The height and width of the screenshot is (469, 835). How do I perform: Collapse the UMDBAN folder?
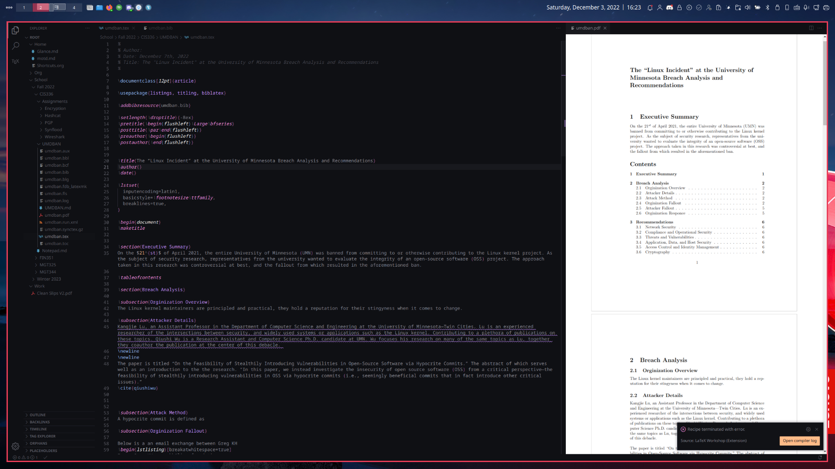click(51, 144)
